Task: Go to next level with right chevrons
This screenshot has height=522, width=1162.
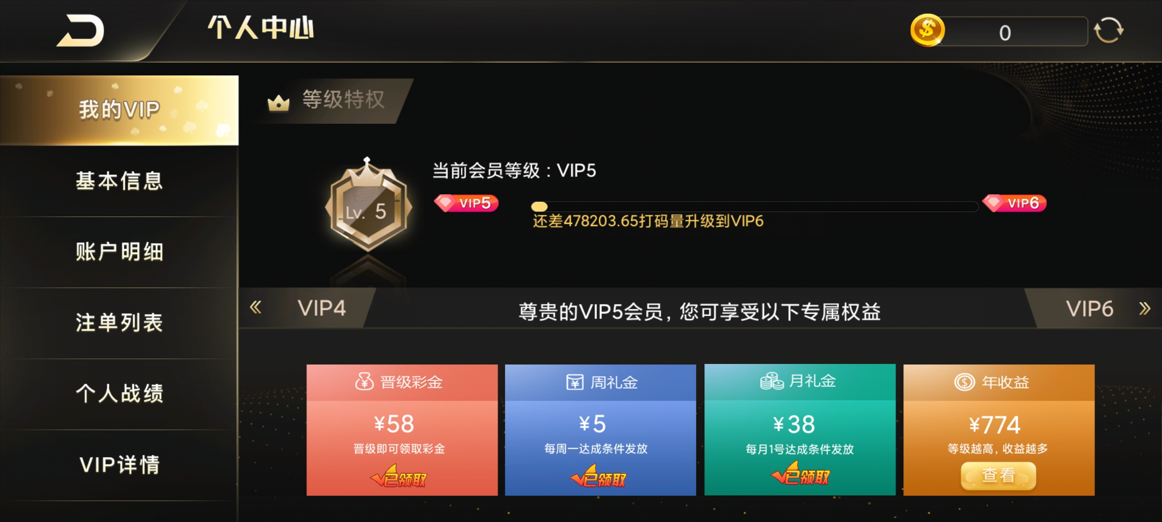Action: pos(1145,308)
